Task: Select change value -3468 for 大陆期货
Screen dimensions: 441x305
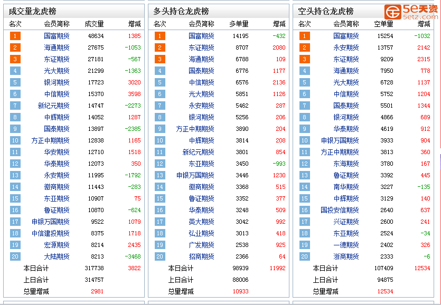Action: (x=133, y=256)
